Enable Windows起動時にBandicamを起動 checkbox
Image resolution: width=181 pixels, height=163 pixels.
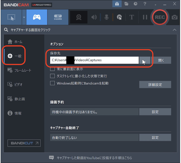52,83
